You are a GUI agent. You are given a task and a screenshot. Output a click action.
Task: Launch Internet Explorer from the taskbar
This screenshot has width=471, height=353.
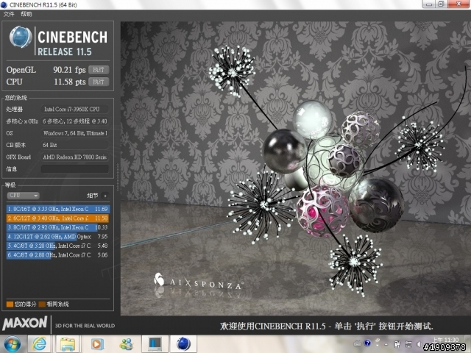click(x=39, y=344)
